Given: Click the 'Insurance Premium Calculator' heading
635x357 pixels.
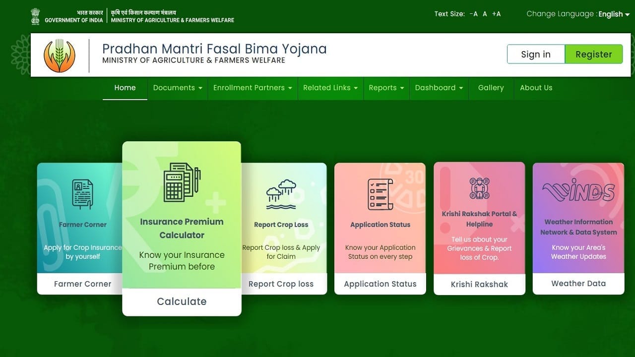Looking at the screenshot, I should coord(182,228).
